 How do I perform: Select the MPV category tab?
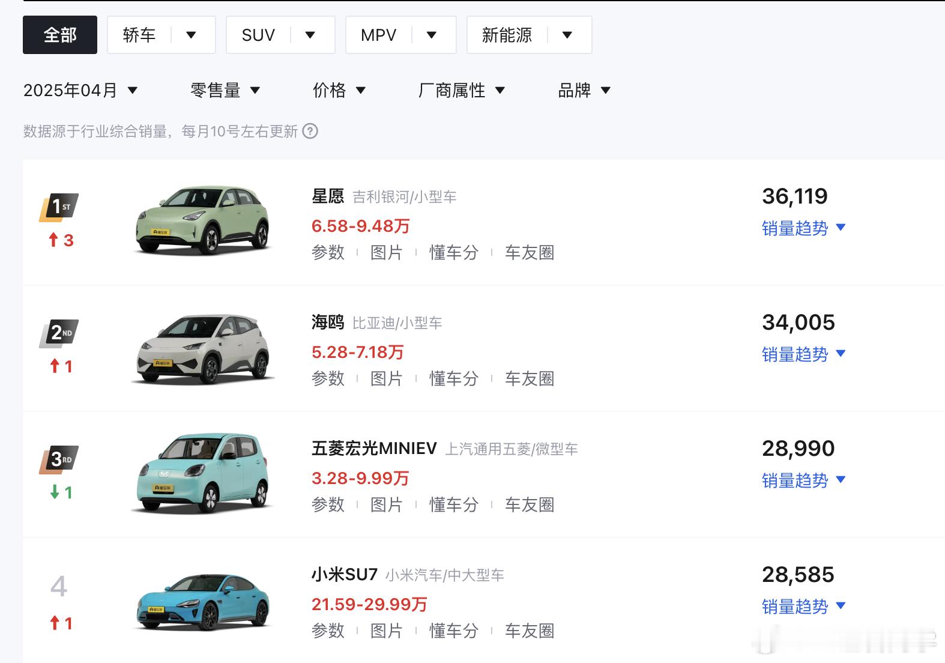coord(378,35)
